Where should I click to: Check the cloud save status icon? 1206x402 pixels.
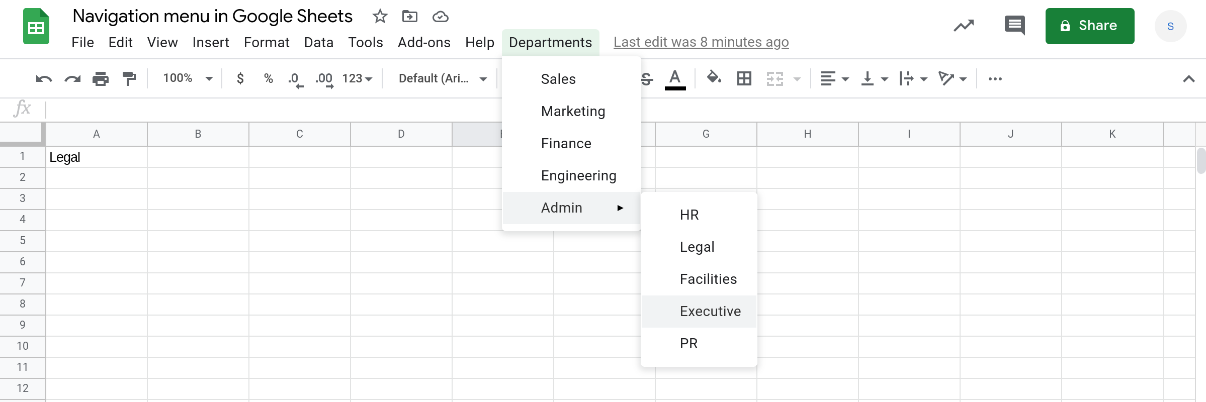(x=440, y=17)
